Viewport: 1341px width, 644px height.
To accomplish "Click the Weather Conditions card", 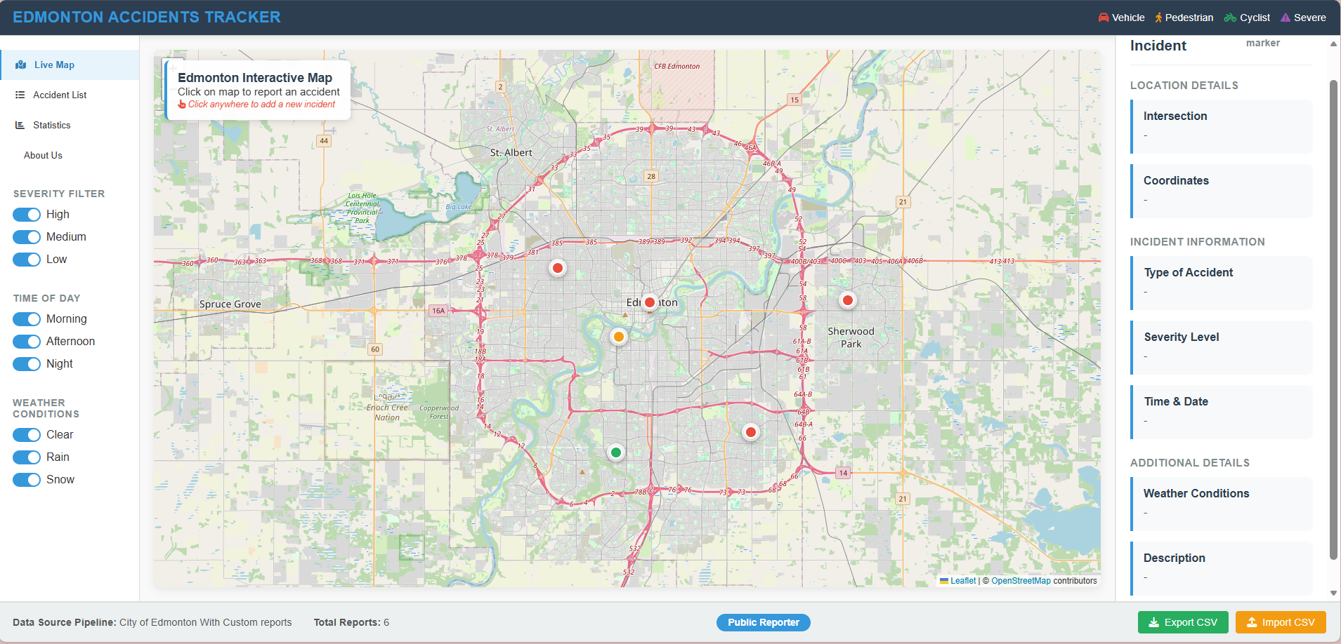I will pos(1222,504).
